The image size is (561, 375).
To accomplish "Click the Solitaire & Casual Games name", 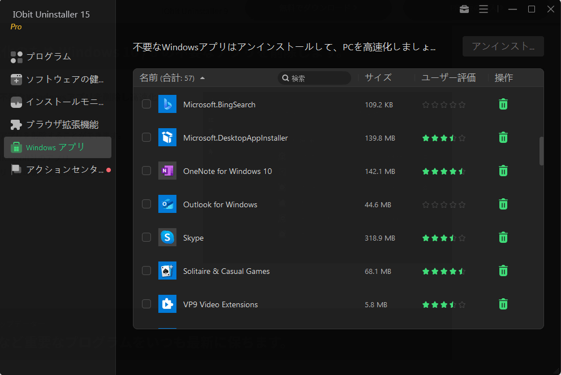I will (x=226, y=272).
